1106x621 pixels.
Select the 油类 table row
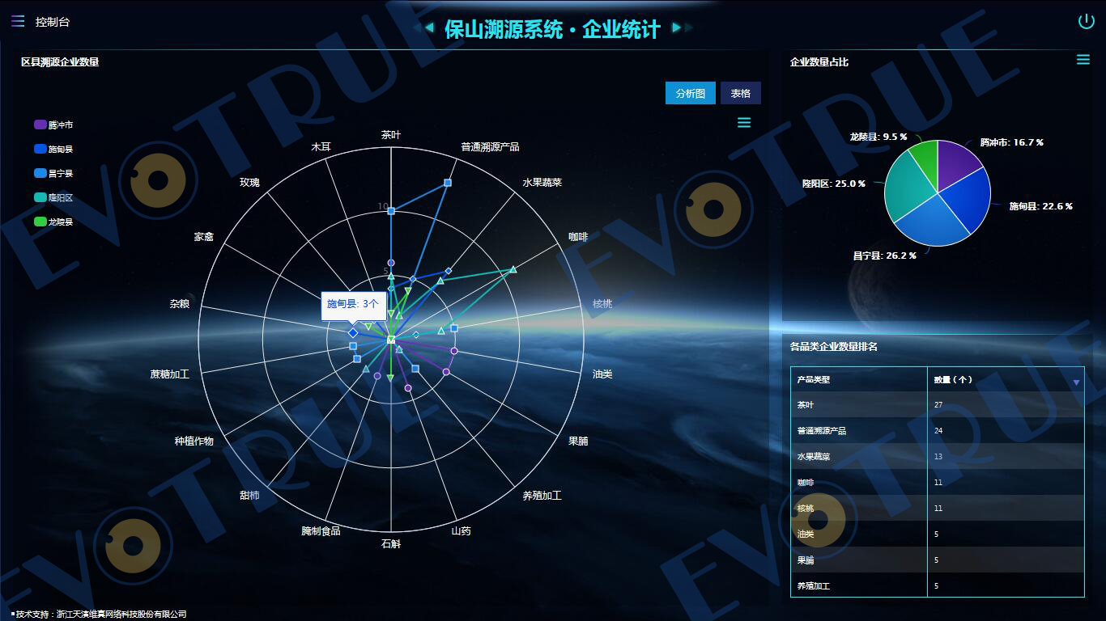[938, 534]
